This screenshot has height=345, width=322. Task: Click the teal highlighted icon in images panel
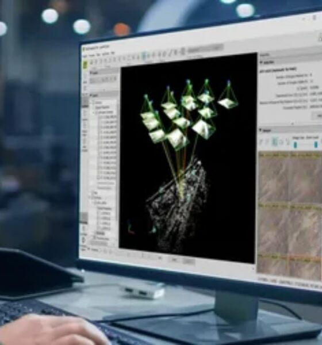274,141
